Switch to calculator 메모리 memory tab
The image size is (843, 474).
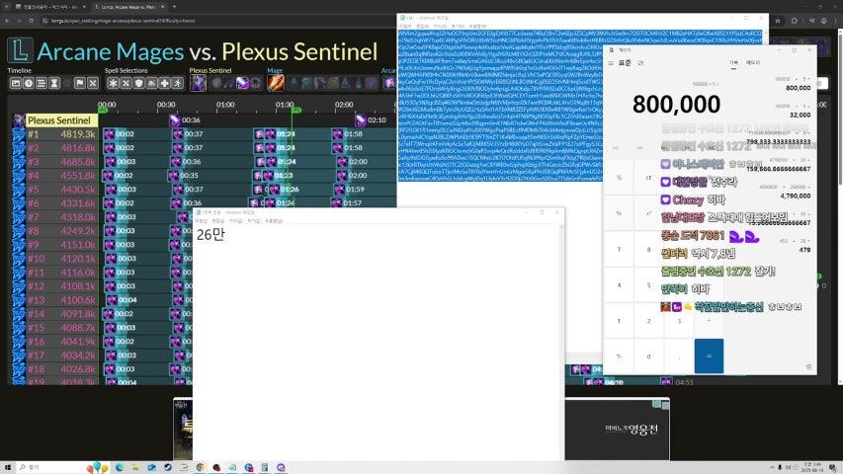click(x=753, y=63)
